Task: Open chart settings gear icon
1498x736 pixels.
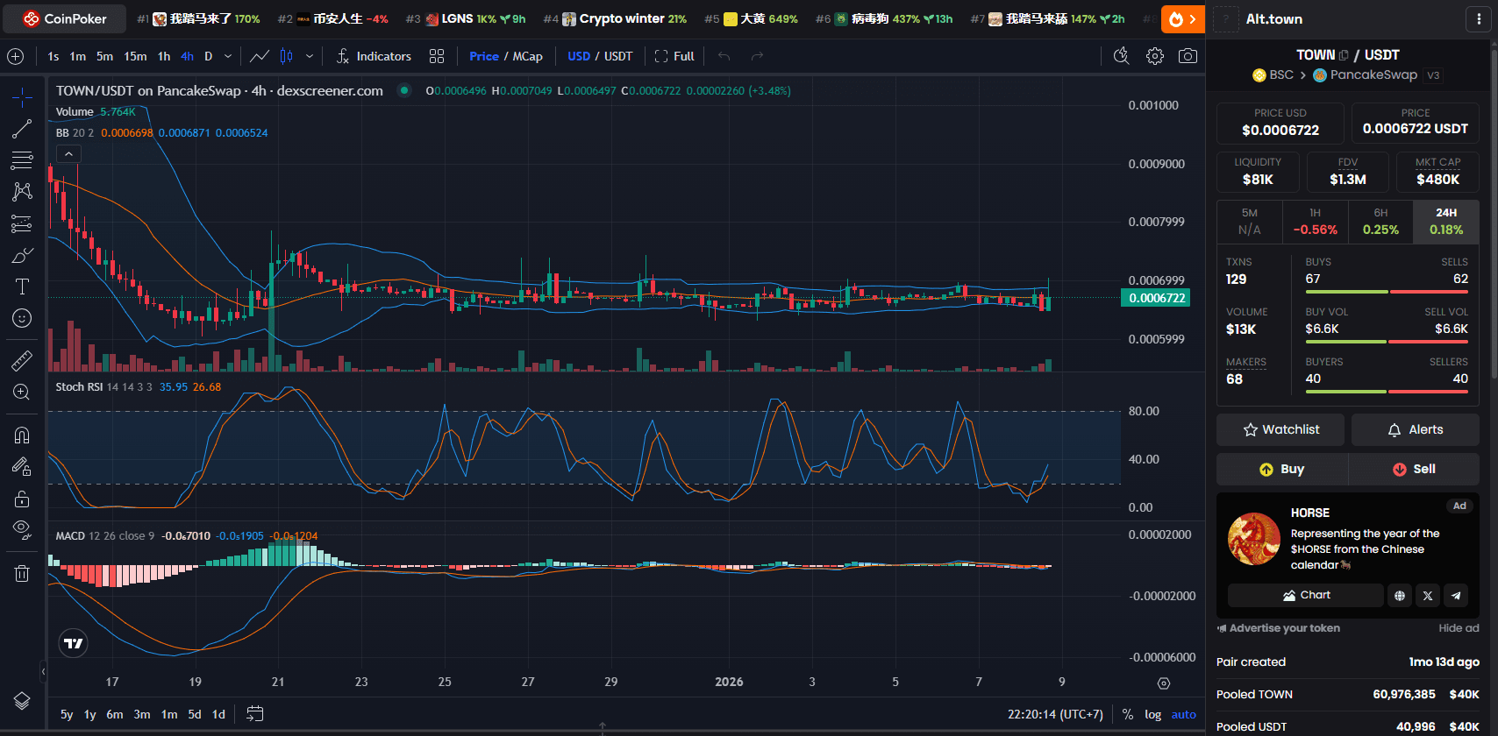Action: click(1155, 56)
